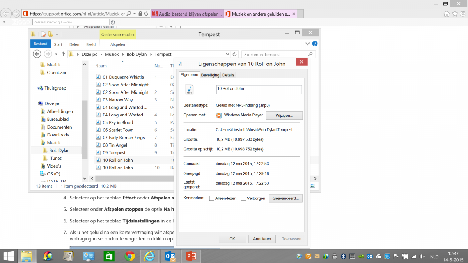
Task: Tick the Verborgen checkbox
Action: point(243,198)
